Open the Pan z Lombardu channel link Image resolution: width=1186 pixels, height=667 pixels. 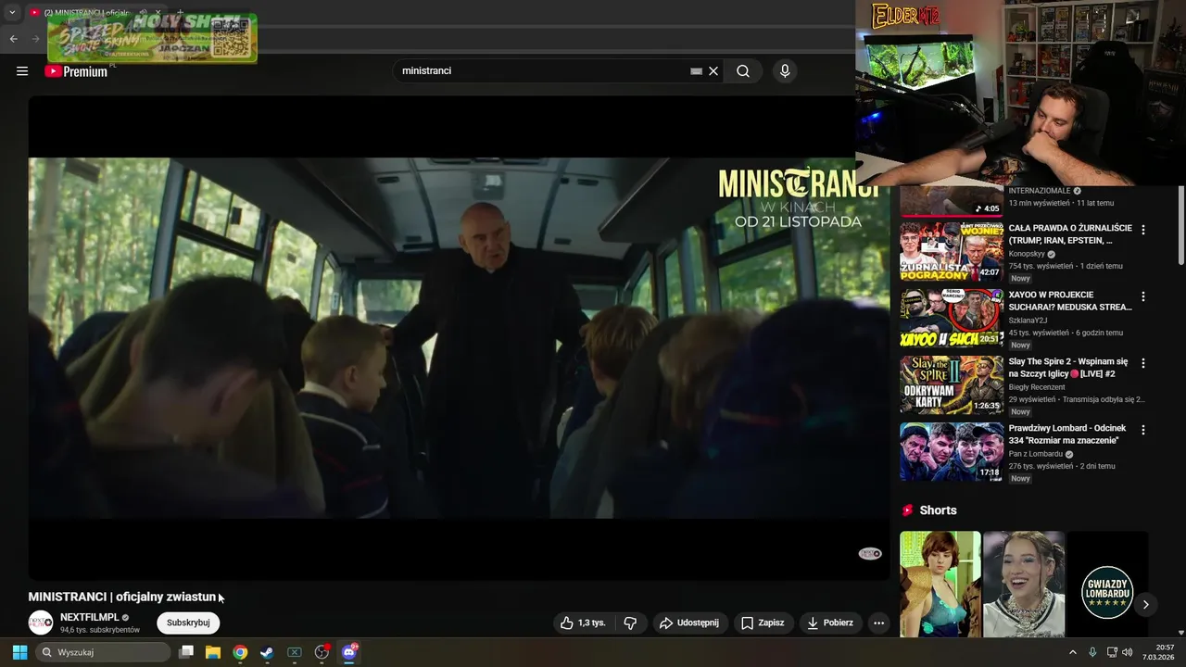[x=1036, y=454]
